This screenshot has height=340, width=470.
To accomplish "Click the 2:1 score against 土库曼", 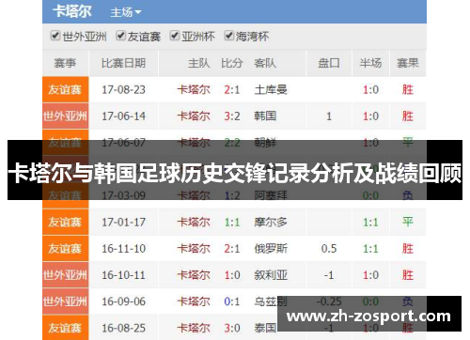I will pos(232,90).
